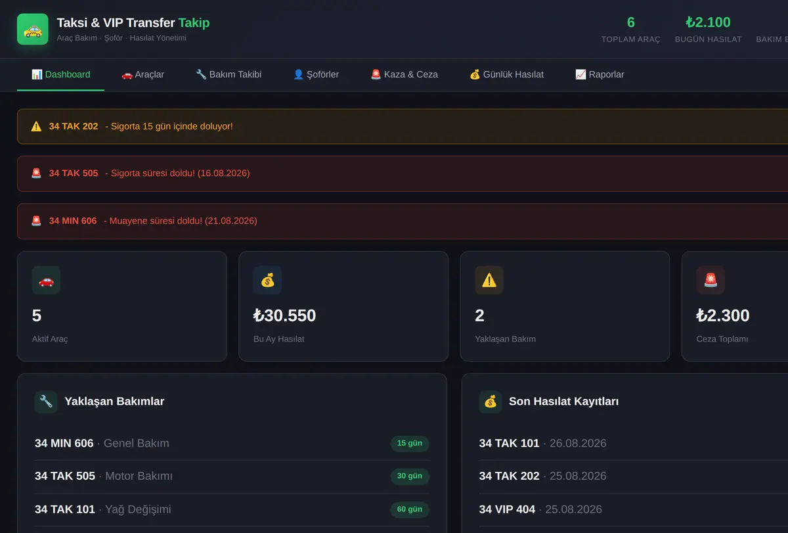Viewport: 788px width, 533px height.
Task: Click the warning icon on Yaklaşan Bakım card
Action: tap(489, 280)
